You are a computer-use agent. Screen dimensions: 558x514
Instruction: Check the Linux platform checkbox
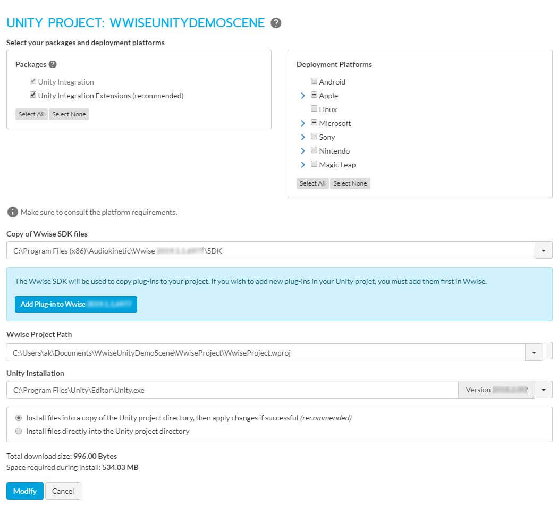314,108
